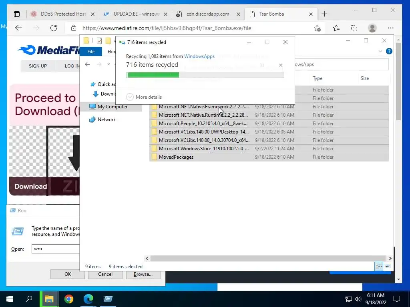Open volume control in system tray
This screenshot has width=410, height=307.
358,299
